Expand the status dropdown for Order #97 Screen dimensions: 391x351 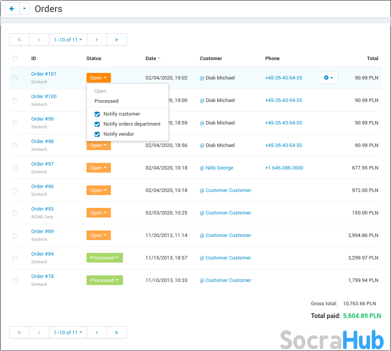[99, 168]
